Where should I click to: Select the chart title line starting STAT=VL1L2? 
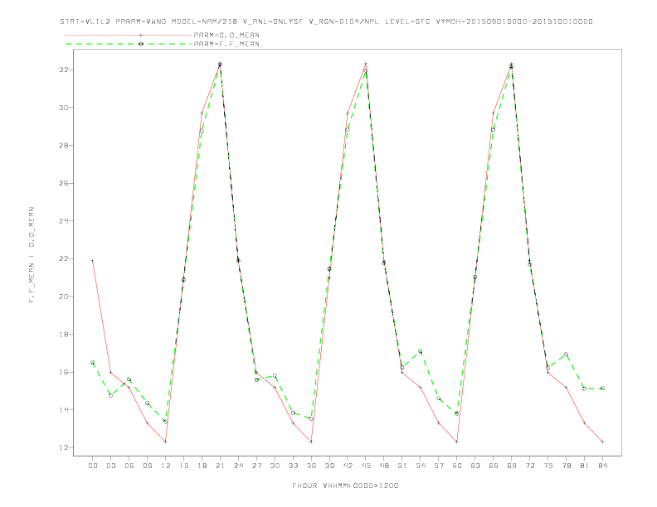[326, 22]
